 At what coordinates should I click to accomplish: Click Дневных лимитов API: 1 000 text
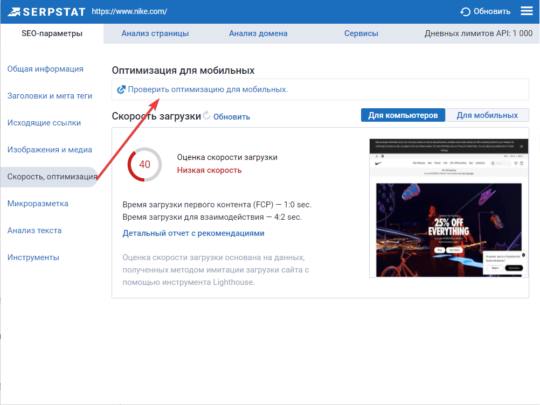pyautogui.click(x=479, y=33)
